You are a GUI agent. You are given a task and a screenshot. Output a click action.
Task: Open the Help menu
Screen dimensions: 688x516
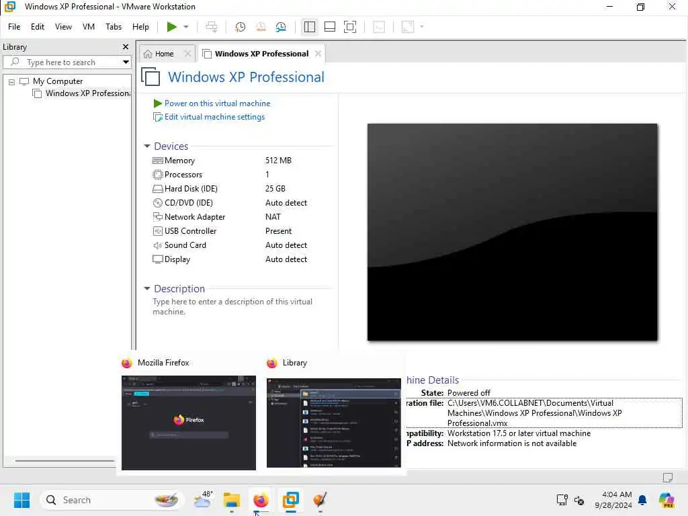[x=141, y=27]
